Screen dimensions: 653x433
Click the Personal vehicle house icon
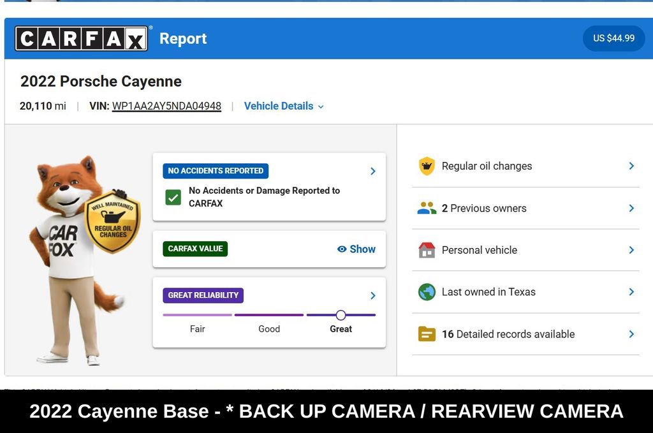(x=427, y=250)
